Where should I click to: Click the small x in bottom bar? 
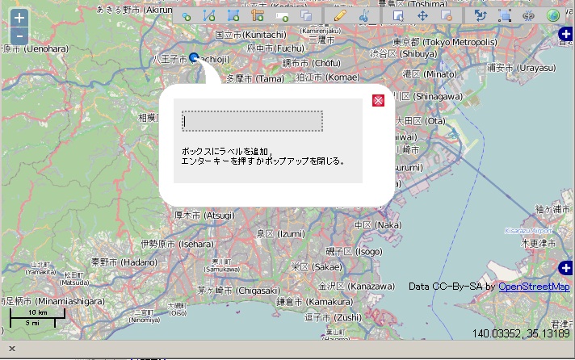12,349
